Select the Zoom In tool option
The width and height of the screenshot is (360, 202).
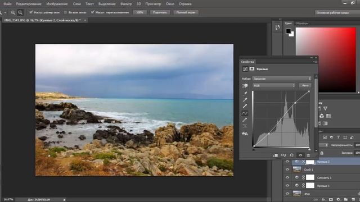pos(13,12)
